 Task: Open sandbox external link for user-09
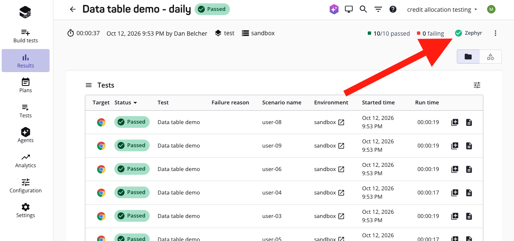pos(341,146)
